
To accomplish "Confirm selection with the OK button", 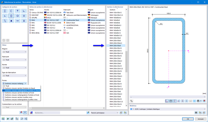I will 188,119.
